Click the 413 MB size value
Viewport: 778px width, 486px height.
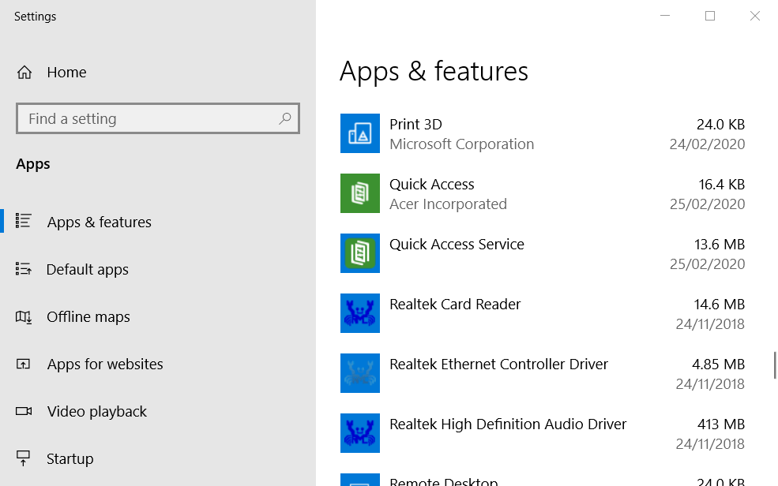[721, 424]
